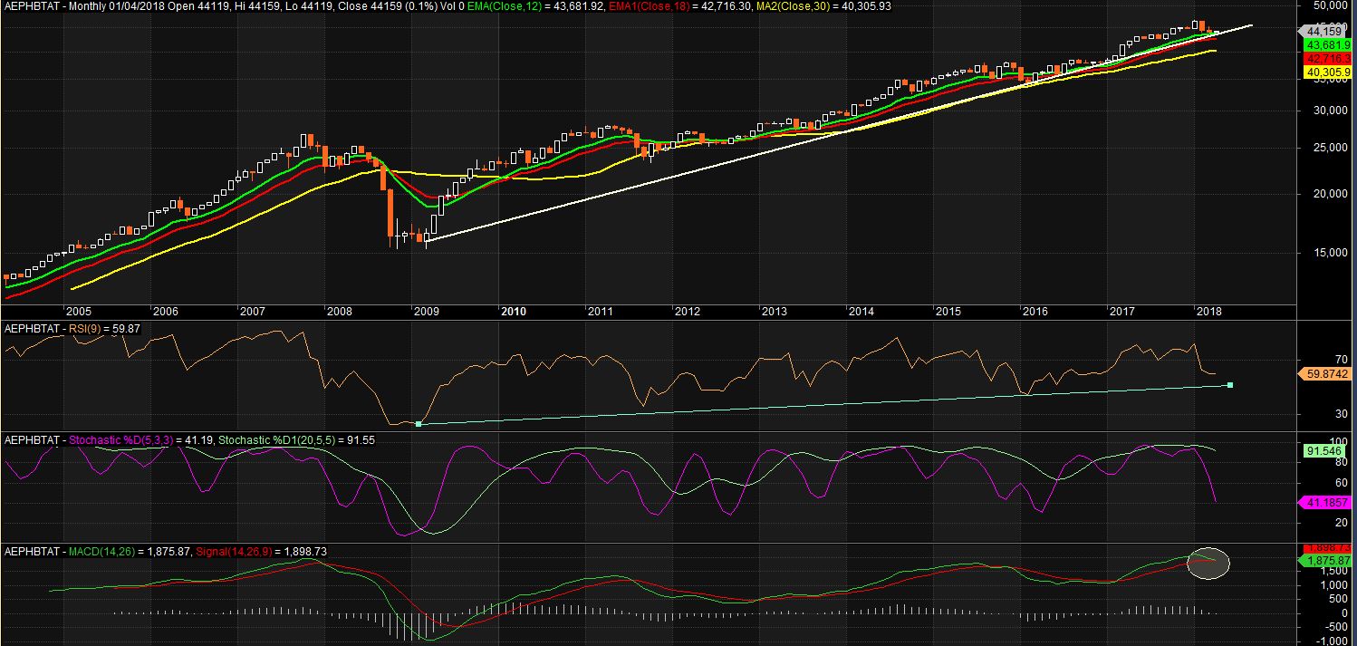This screenshot has height=646, width=1357.
Task: Select the yellow 40,305.9 MA2 value tag
Action: (x=1328, y=71)
